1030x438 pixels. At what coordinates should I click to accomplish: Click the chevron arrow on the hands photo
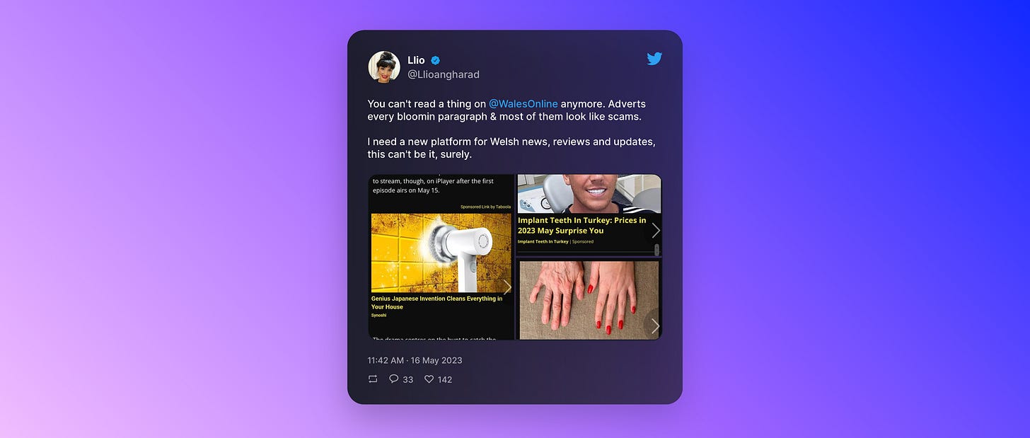655,326
